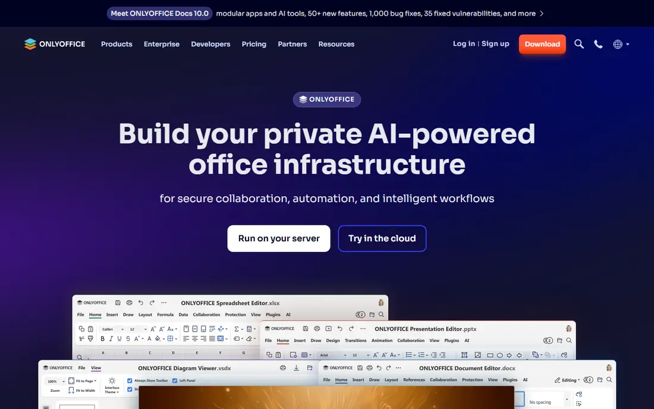Viewport: 654px width, 409px height.
Task: Expand the fill color dropdown in Spreadsheet Editor
Action: pyautogui.click(x=164, y=339)
